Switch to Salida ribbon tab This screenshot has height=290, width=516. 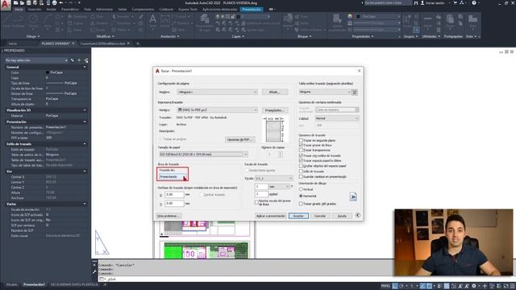[x=122, y=10]
